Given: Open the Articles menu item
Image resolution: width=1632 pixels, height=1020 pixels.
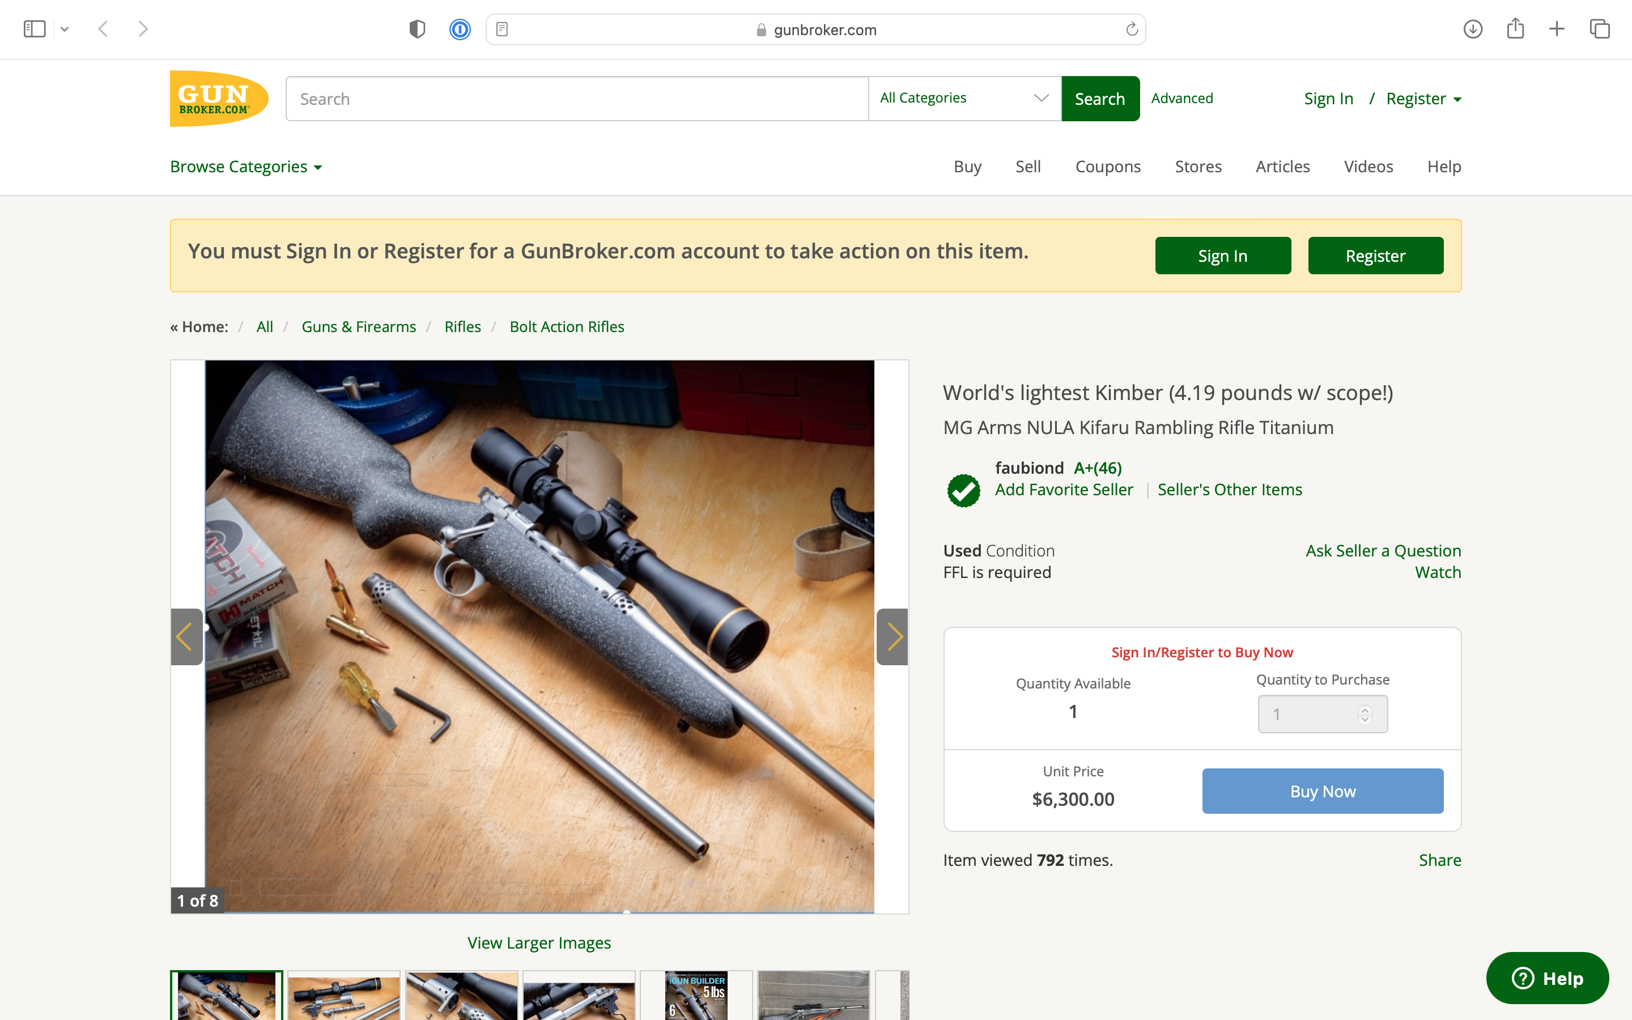Looking at the screenshot, I should click(x=1283, y=167).
